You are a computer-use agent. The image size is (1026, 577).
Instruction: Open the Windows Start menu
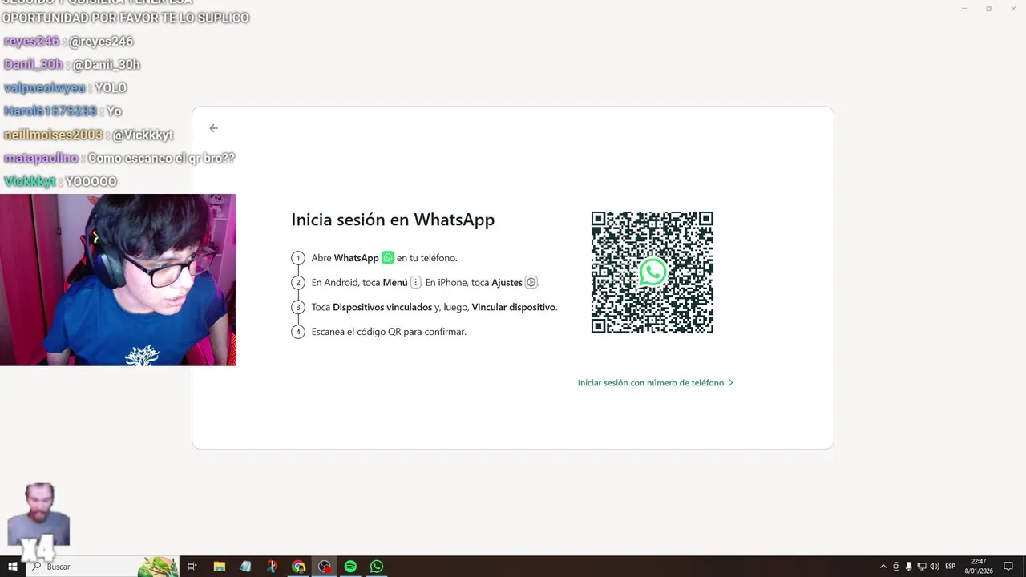coord(13,567)
